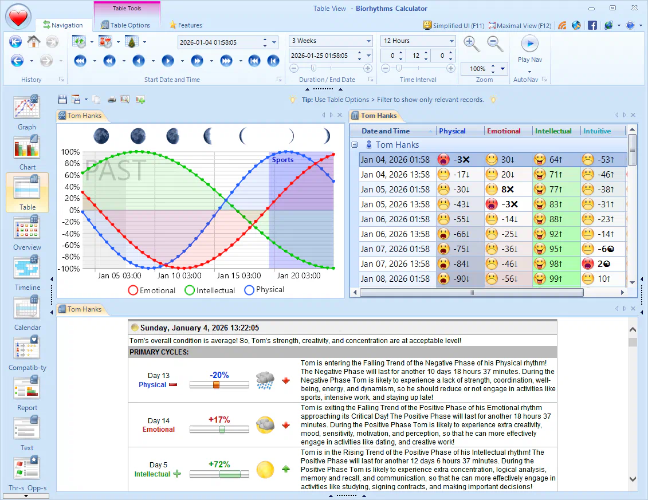Click the Save icon above the table
This screenshot has height=500, width=648.
[x=62, y=99]
